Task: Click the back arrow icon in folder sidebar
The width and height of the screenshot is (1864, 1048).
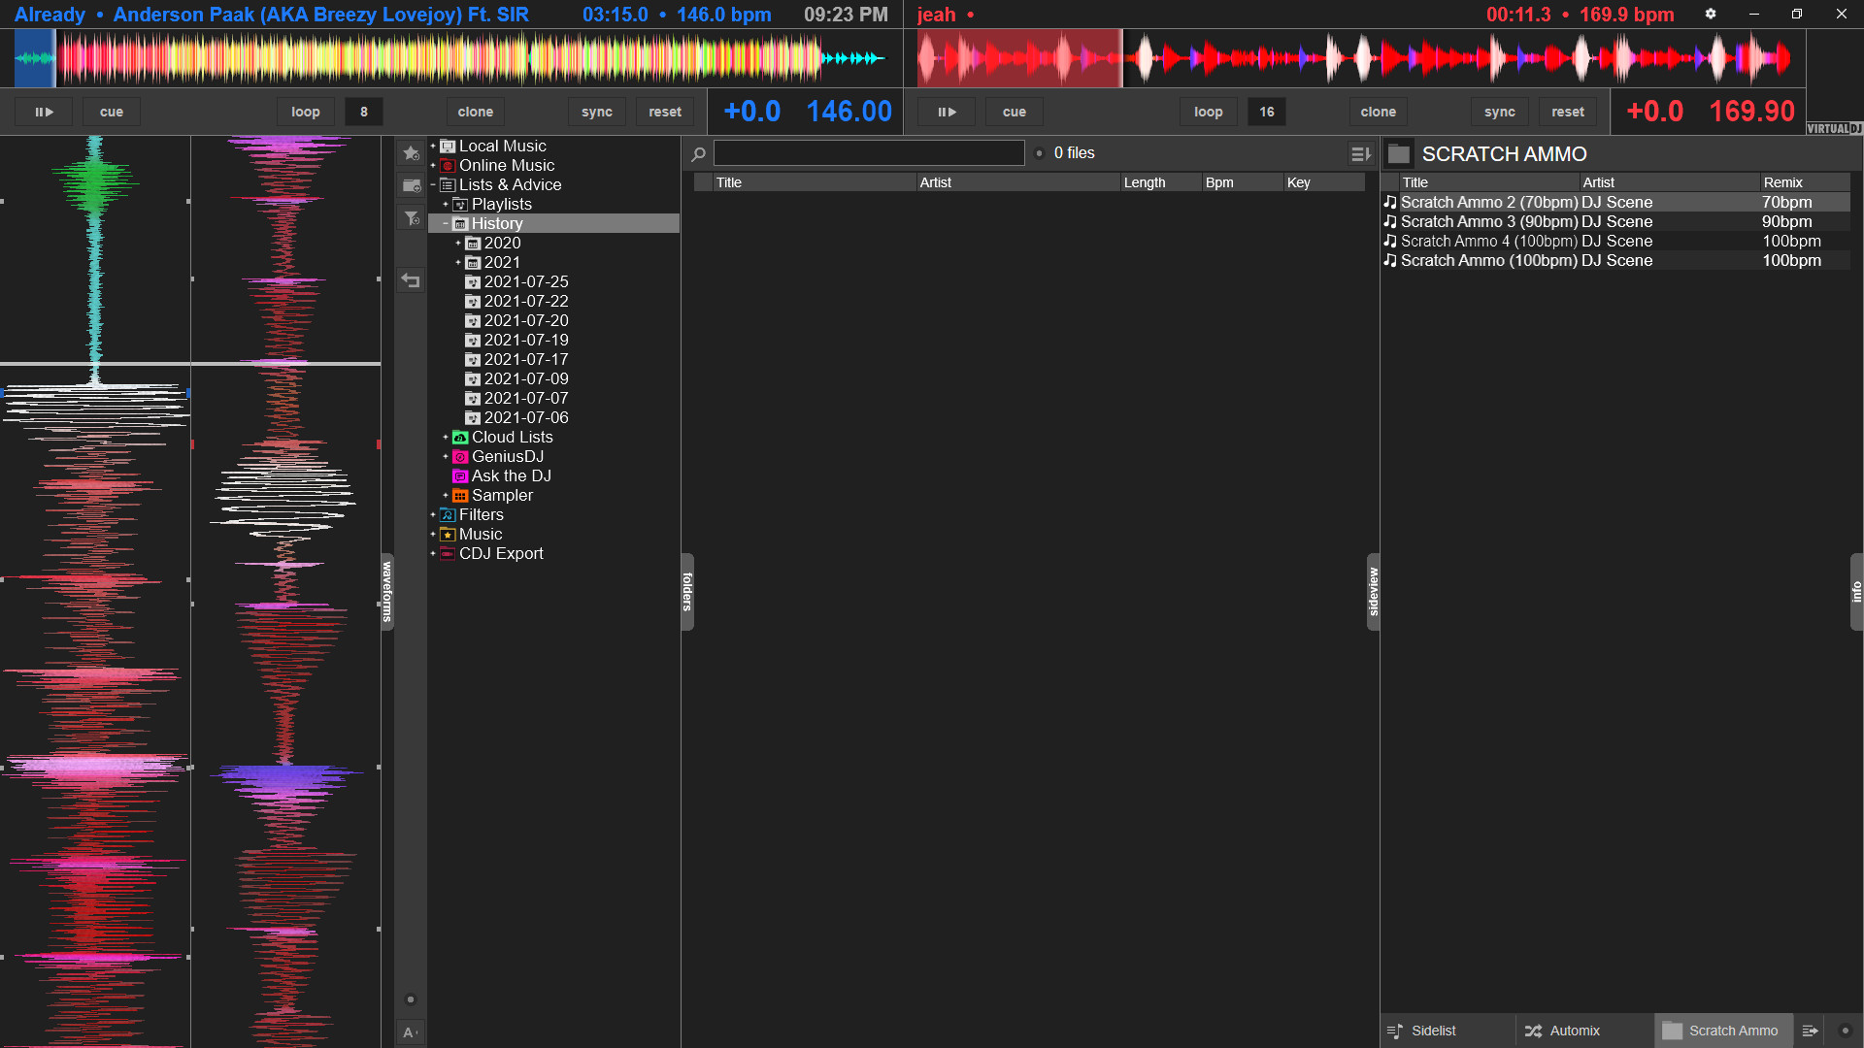Action: tap(411, 280)
